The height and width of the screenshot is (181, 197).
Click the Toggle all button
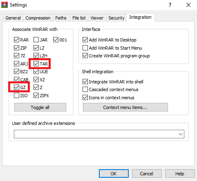(x=40, y=107)
